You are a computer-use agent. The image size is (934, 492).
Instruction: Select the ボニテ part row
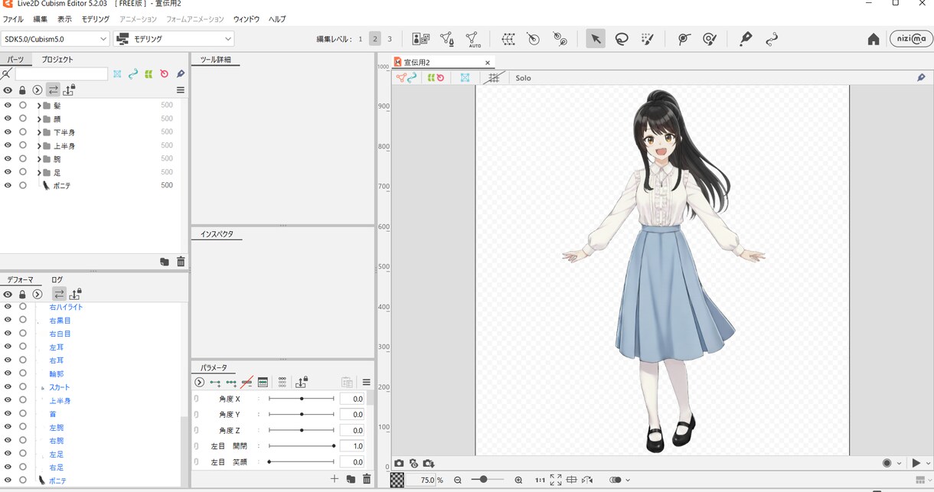click(x=90, y=185)
